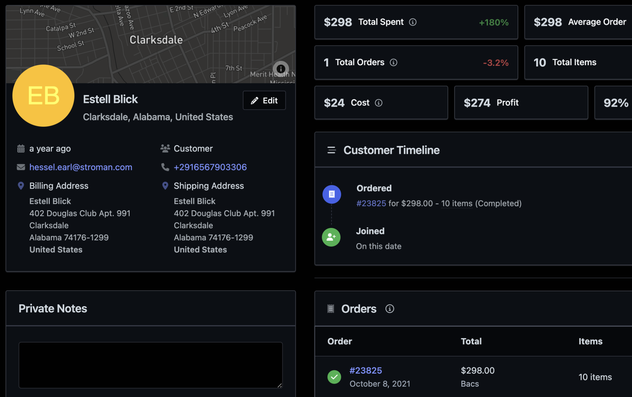Click the green completed checkmark on order #23825
This screenshot has width=632, height=397.
point(335,377)
